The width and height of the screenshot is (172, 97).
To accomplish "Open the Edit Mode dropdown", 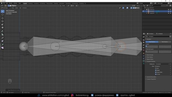I will tap(6, 8).
